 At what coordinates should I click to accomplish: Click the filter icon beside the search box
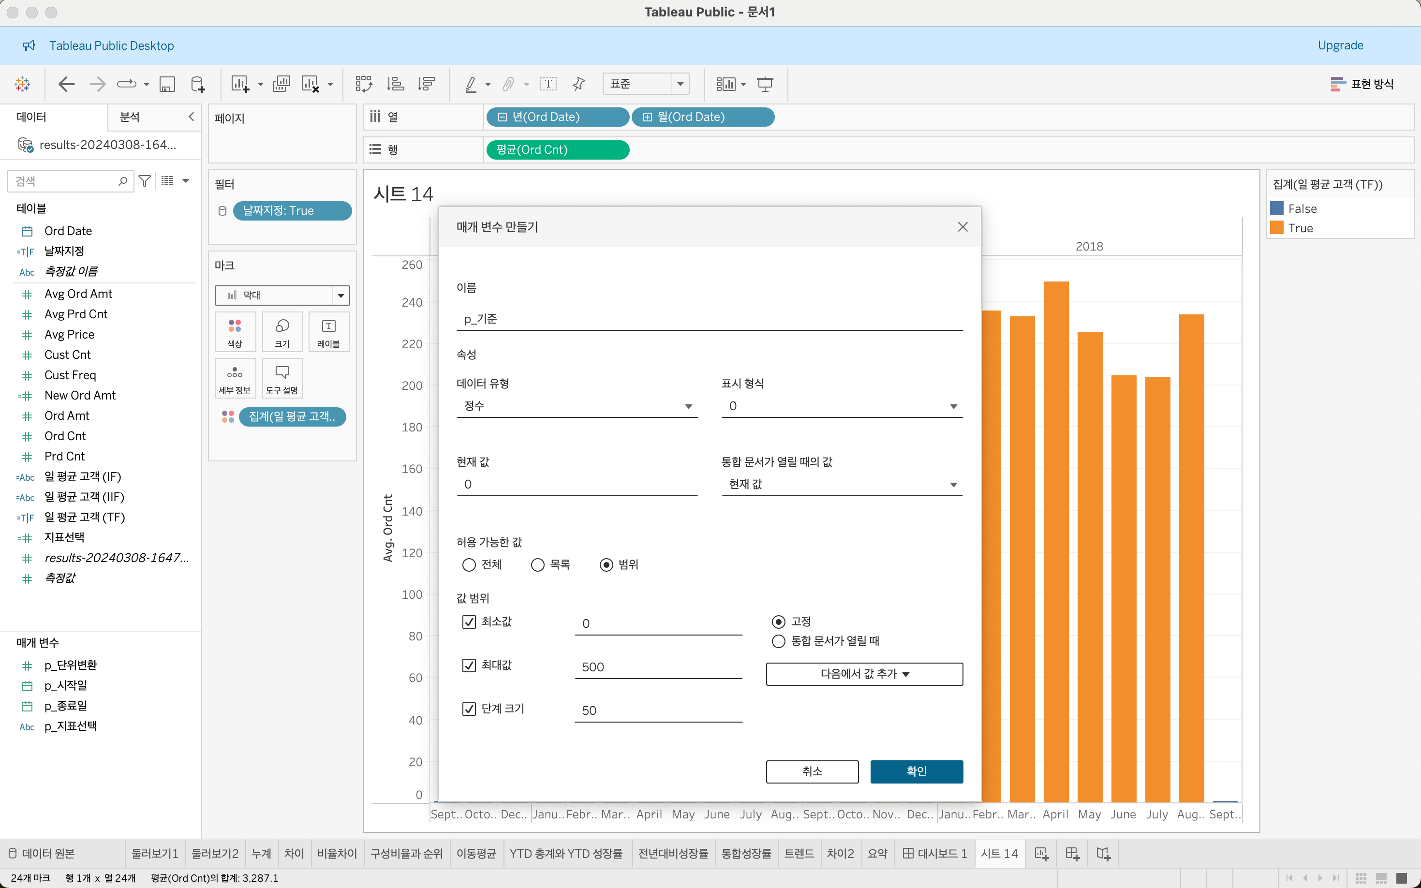coord(145,181)
